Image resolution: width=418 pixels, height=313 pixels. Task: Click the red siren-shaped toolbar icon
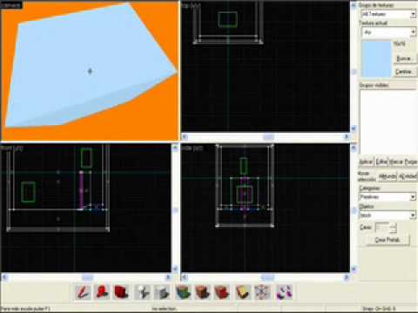click(102, 292)
